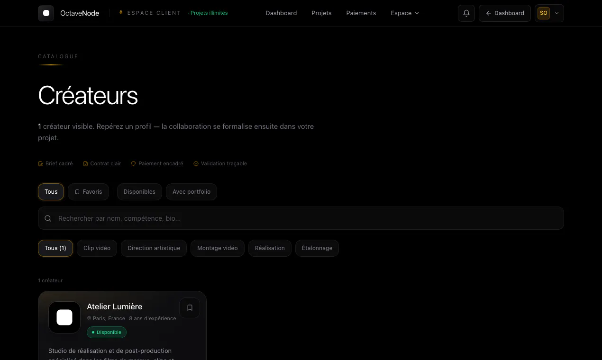Open the Projets nav item
The width and height of the screenshot is (602, 360).
tap(321, 13)
